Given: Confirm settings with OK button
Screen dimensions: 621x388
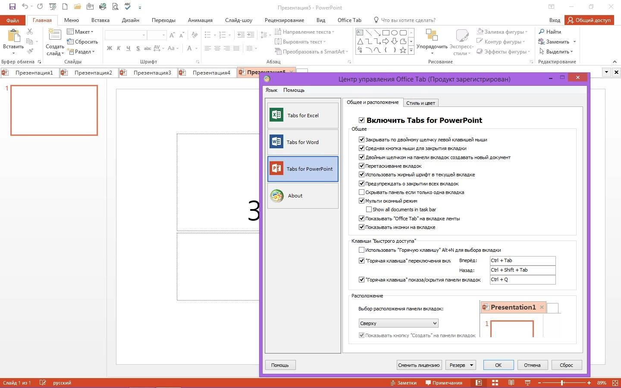Looking at the screenshot, I should click(498, 365).
